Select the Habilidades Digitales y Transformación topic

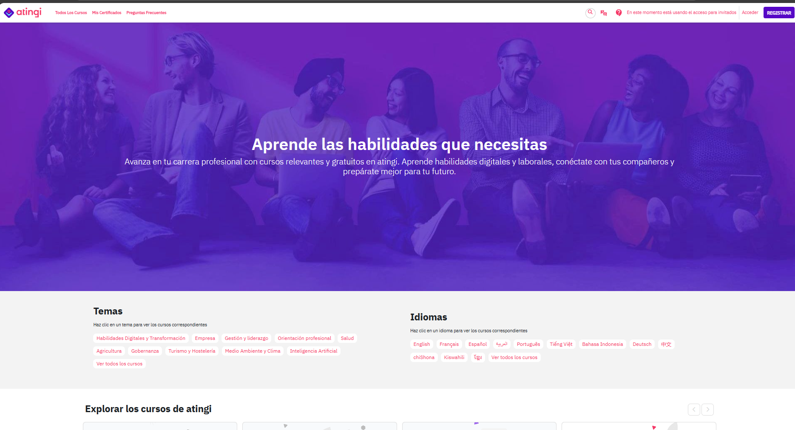[141, 338]
